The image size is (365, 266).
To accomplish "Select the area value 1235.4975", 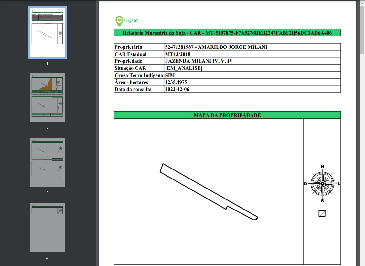I will [x=176, y=82].
